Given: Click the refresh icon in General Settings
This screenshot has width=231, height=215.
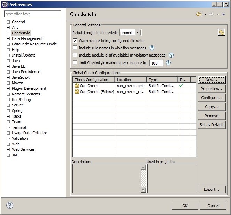Looking at the screenshot, I should pyautogui.click(x=222, y=32).
